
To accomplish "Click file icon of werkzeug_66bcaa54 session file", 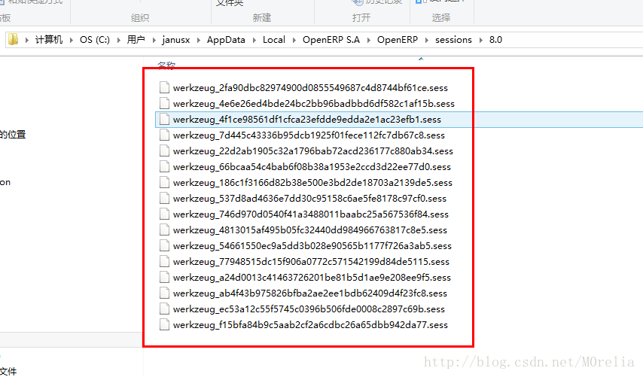I will click(165, 167).
